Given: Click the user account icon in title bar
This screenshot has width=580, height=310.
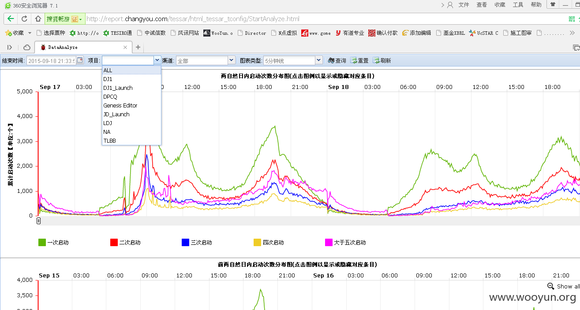Looking at the screenshot, I should tap(450, 5).
